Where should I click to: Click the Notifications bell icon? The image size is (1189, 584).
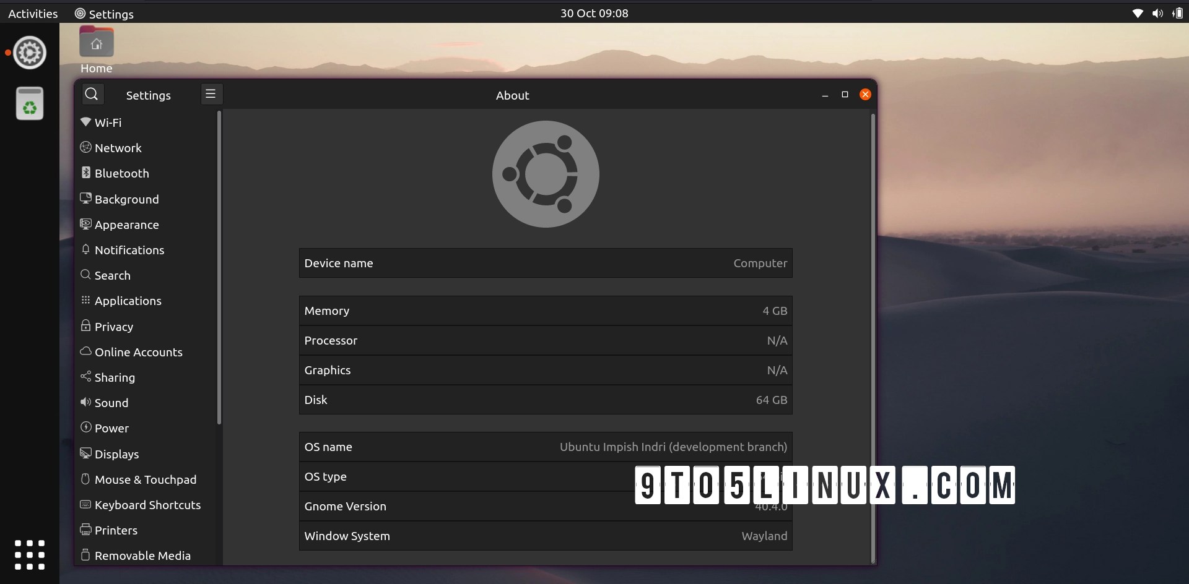coord(85,249)
